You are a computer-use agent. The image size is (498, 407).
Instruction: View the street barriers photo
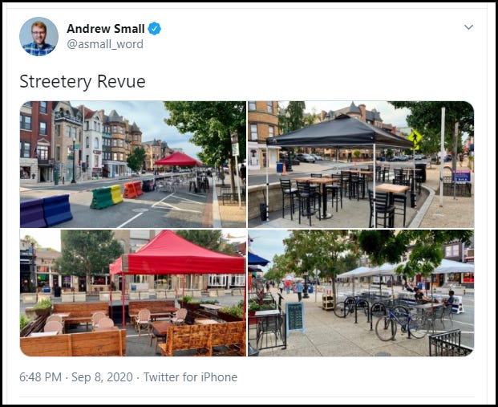[133, 164]
